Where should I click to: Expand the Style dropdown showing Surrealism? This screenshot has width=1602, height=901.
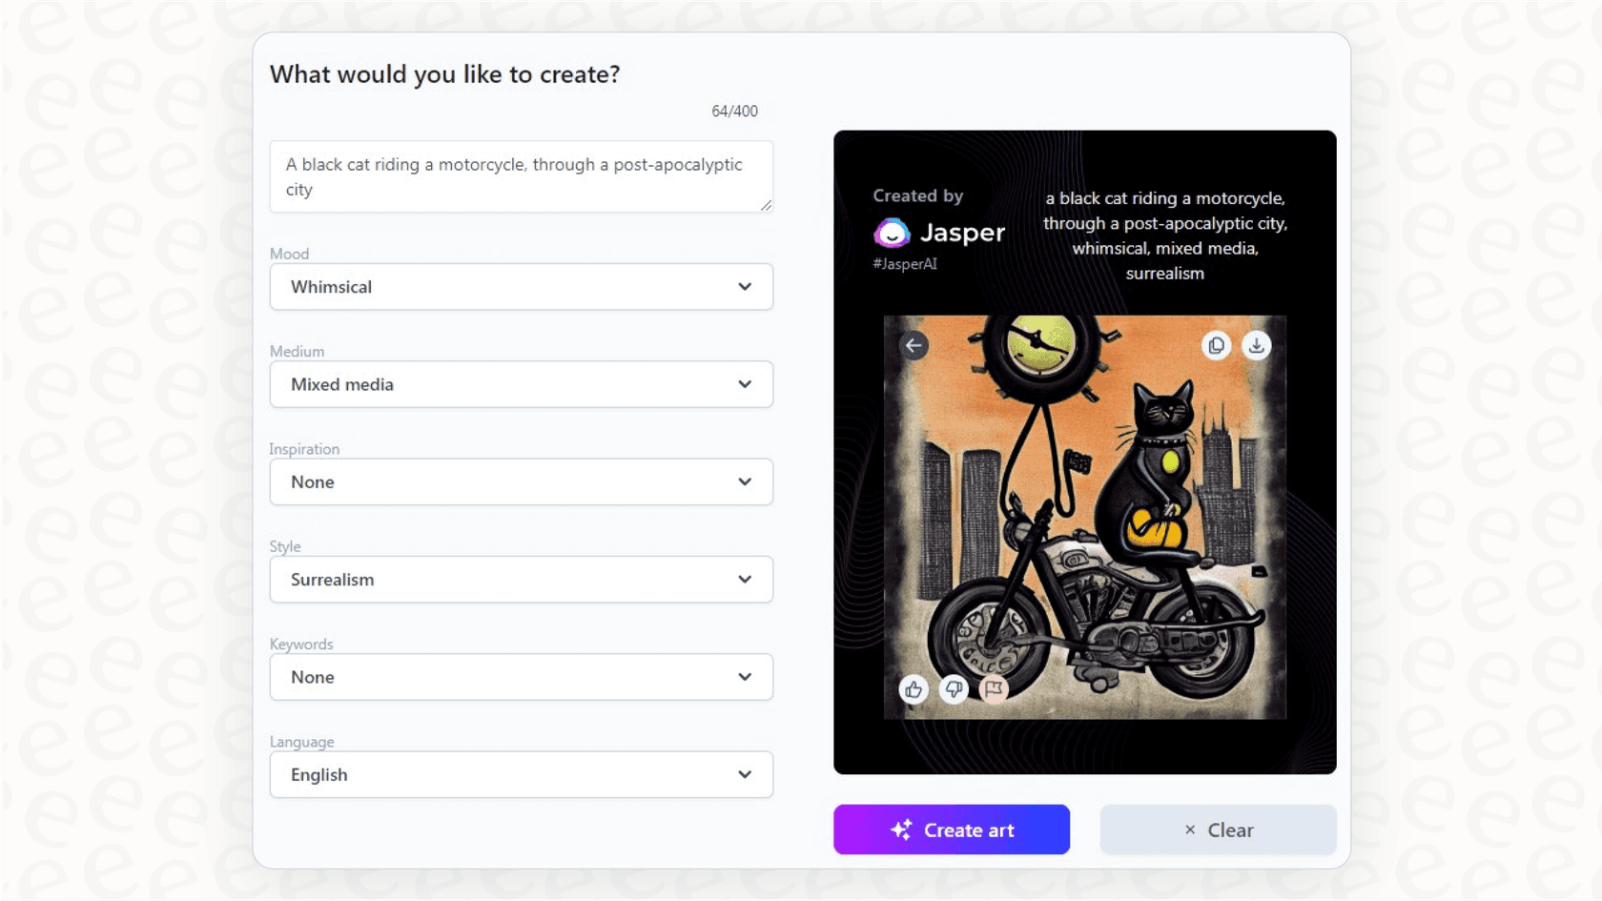point(521,580)
